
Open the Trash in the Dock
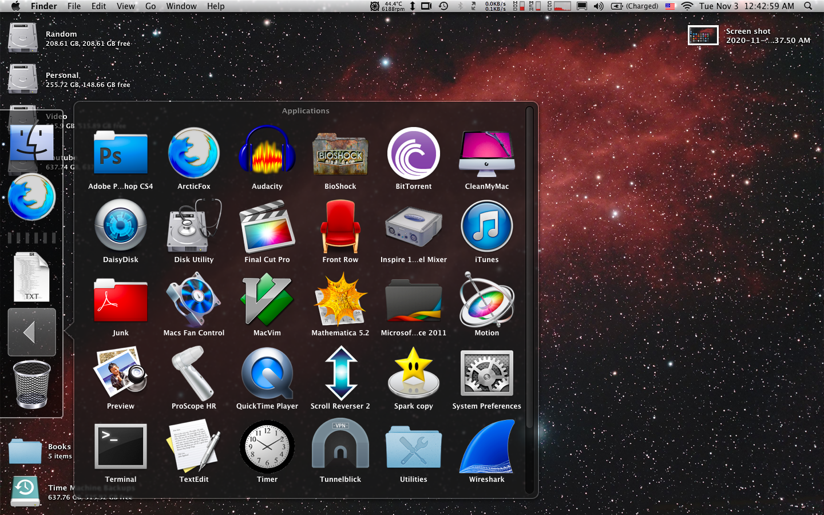pyautogui.click(x=31, y=385)
